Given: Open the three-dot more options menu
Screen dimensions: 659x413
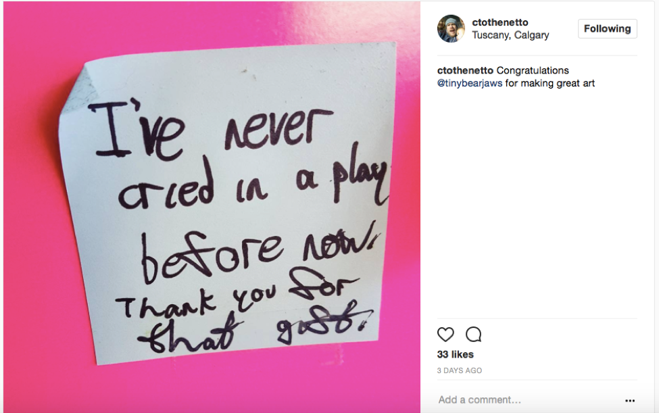Looking at the screenshot, I should tap(629, 400).
